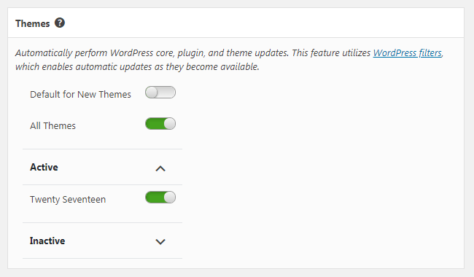Click the Inactive section heading
Screen dimensions: 474x277
[x=47, y=241]
